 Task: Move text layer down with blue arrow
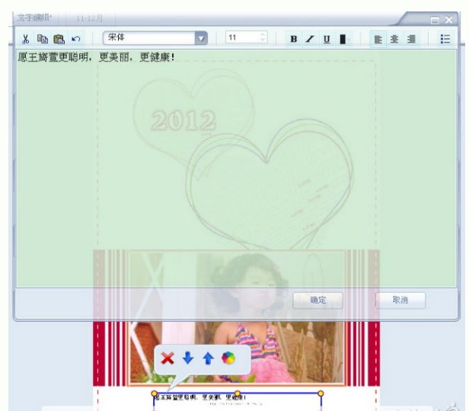188,358
